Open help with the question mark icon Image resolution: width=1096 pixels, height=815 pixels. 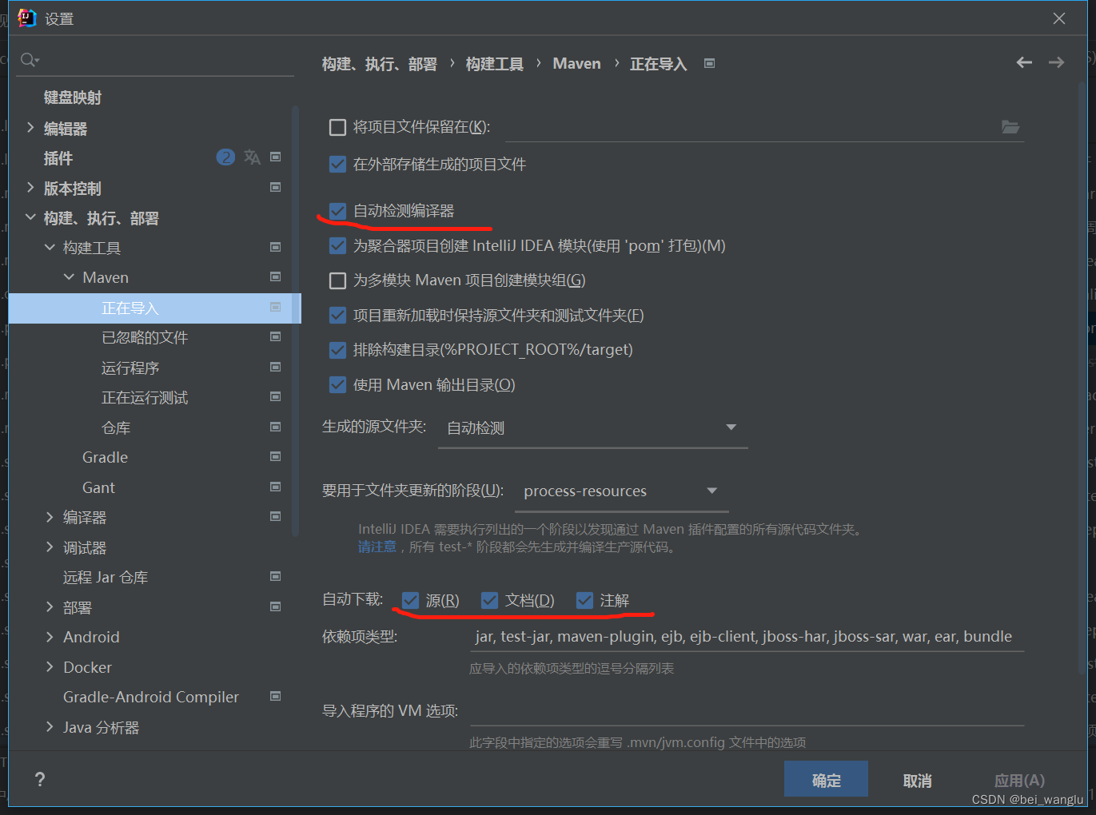[x=40, y=780]
